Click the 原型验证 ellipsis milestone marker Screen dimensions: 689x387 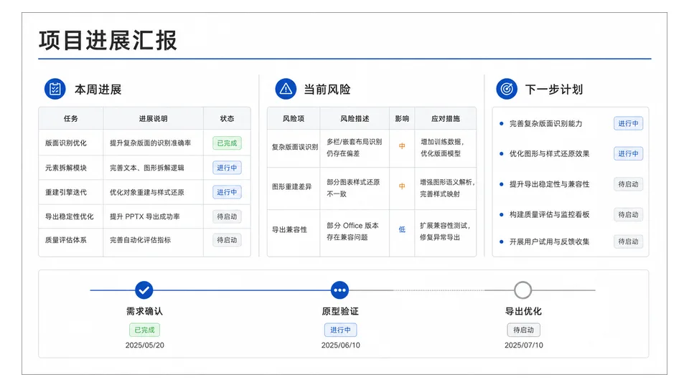pyautogui.click(x=339, y=290)
